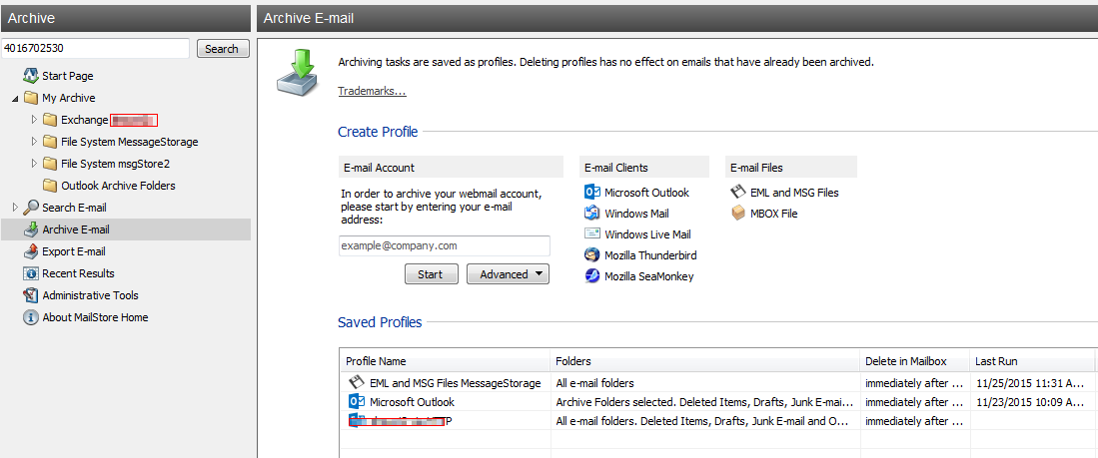The width and height of the screenshot is (1098, 458).
Task: Expand the File System MessageStorage folder
Action: point(34,142)
